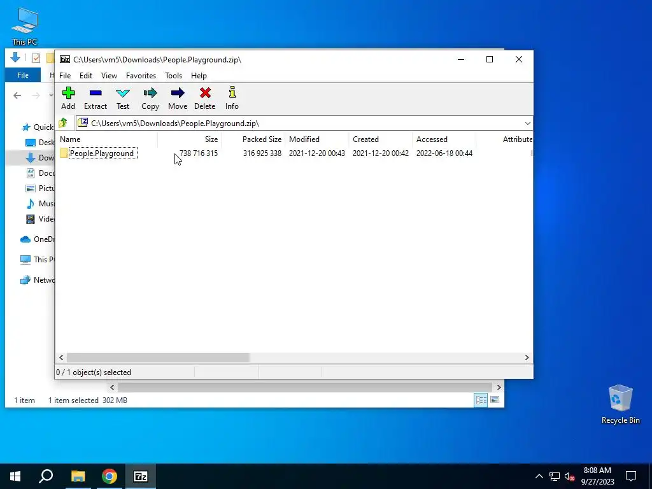Sort by the Attributes column header
This screenshot has width=652, height=489.
point(505,139)
